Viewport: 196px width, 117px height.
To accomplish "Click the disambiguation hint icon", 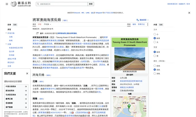I will [37, 33].
